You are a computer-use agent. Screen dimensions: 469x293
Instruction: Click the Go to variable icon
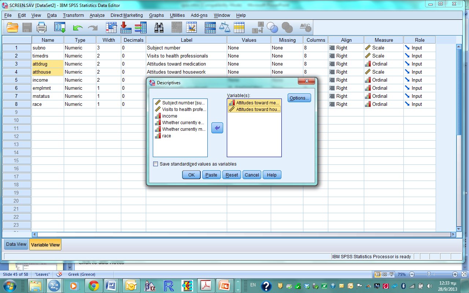126,27
